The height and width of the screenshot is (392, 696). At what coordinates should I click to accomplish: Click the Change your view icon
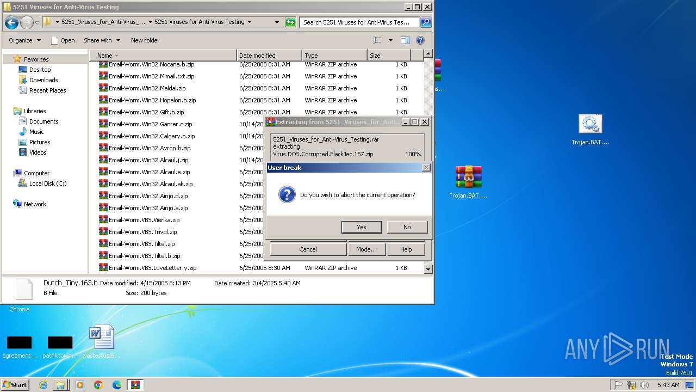point(377,40)
